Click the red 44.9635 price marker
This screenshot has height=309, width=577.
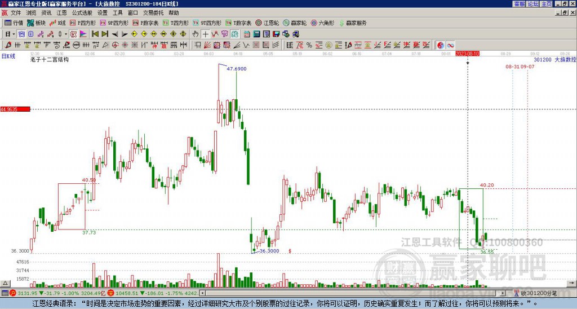tap(15, 109)
